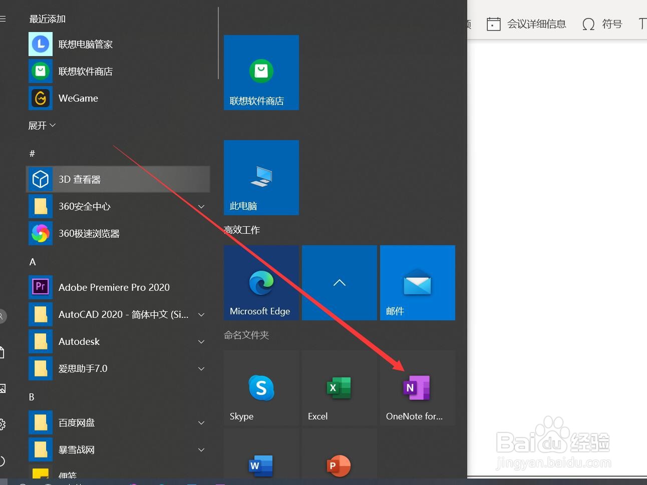The height and width of the screenshot is (485, 647).
Task: Launch the Word tile
Action: tap(261, 453)
